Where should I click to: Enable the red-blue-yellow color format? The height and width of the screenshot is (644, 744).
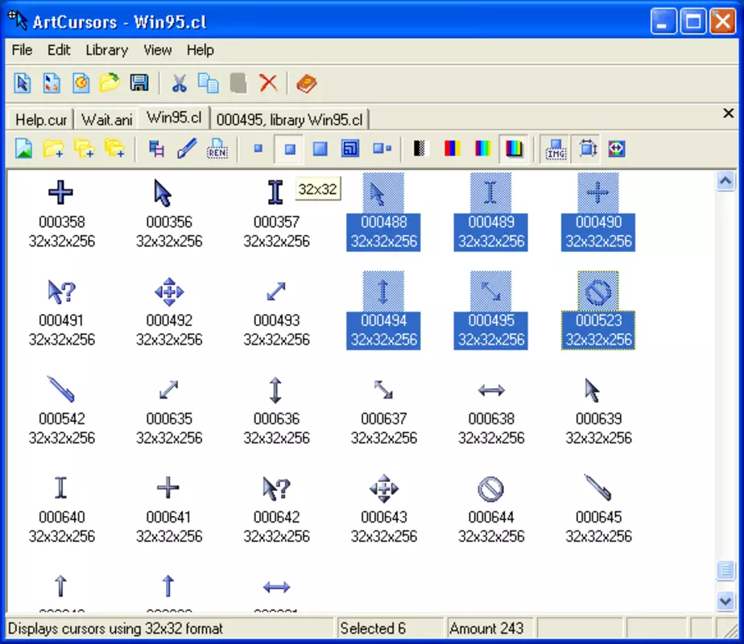452,149
